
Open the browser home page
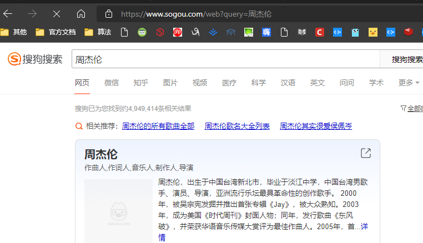point(81,13)
